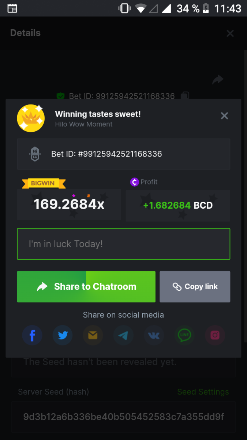The height and width of the screenshot is (440, 247).
Task: Click Share to Chatroom button
Action: pyautogui.click(x=86, y=287)
